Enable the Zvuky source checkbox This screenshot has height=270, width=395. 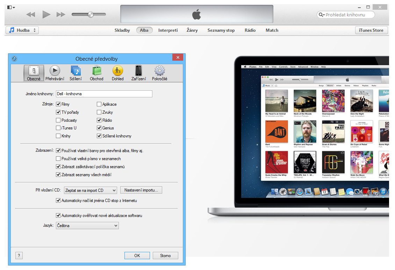99,112
